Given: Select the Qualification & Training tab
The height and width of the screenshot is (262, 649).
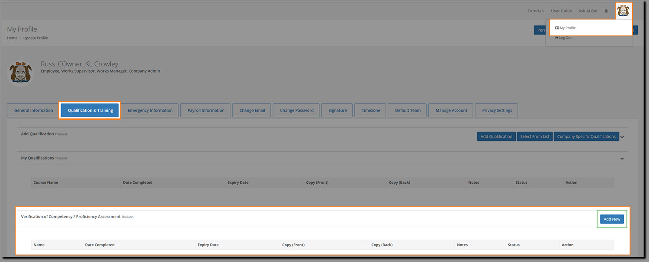Looking at the screenshot, I should coord(90,110).
